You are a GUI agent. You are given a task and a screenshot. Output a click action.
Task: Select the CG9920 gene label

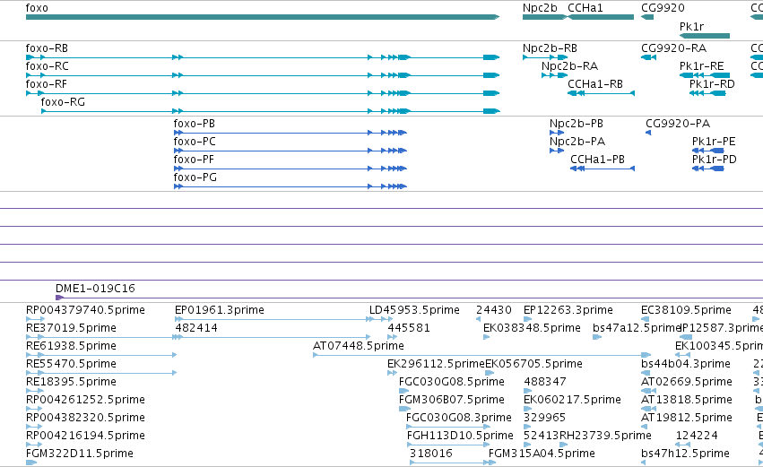663,8
